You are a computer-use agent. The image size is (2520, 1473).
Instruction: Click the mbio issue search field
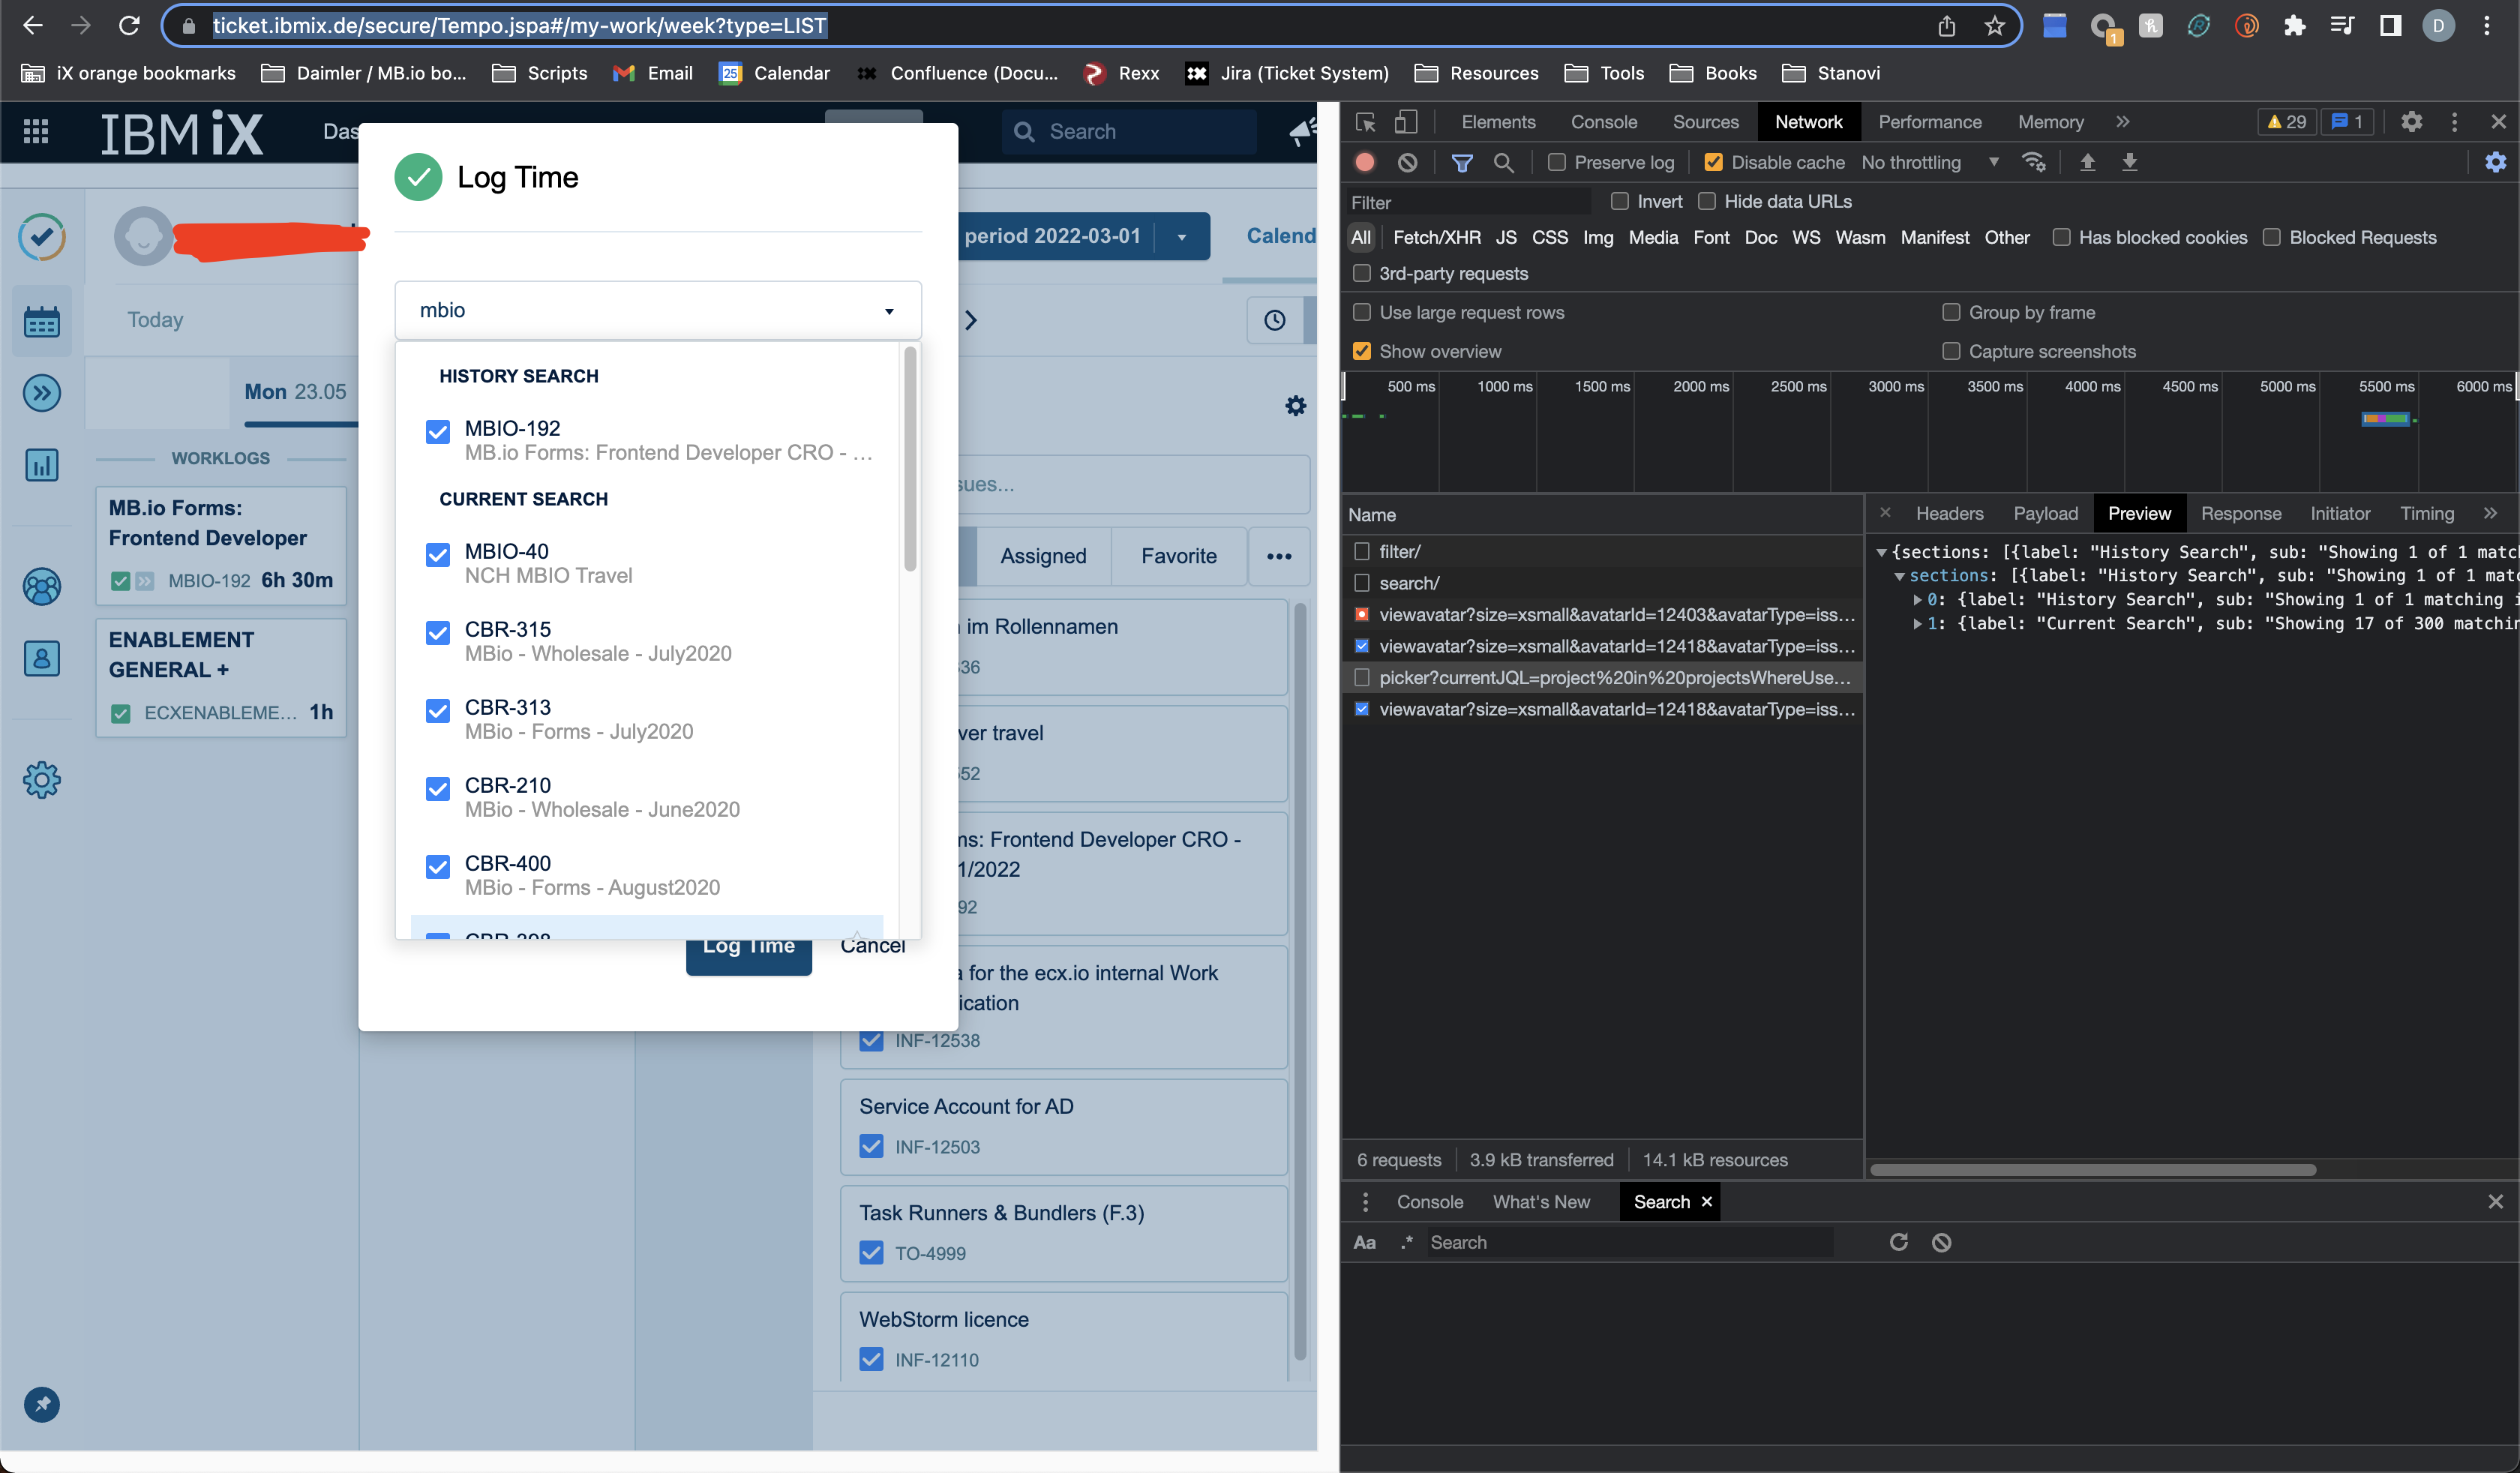click(x=657, y=310)
